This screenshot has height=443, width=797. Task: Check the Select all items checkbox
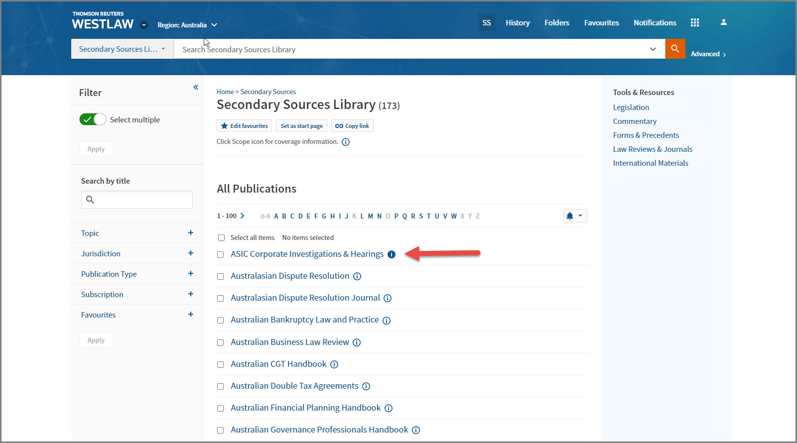pyautogui.click(x=221, y=238)
